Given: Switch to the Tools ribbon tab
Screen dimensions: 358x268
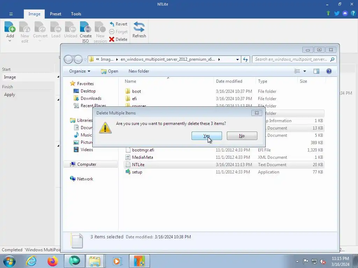Looking at the screenshot, I should [x=76, y=14].
